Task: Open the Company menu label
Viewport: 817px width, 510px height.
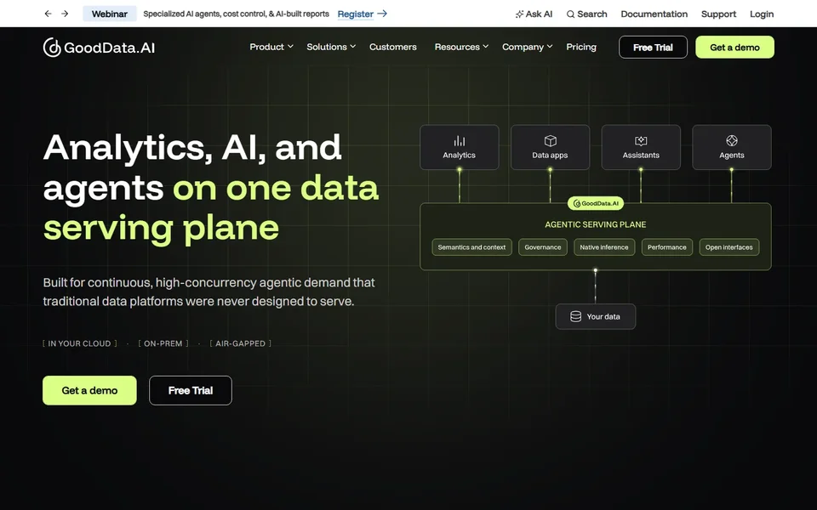Action: click(x=523, y=47)
